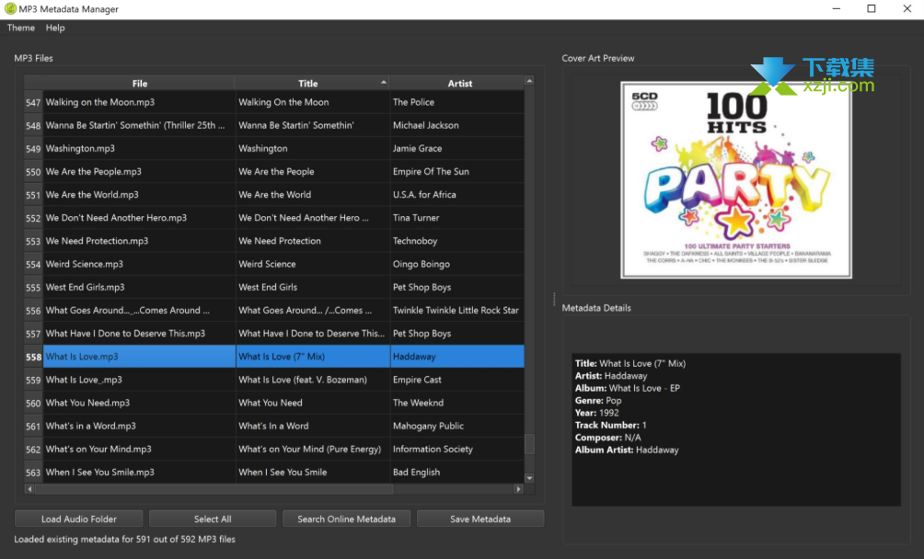Maximize the MP3 Metadata Manager window
Viewport: 924px width, 559px height.
(871, 9)
